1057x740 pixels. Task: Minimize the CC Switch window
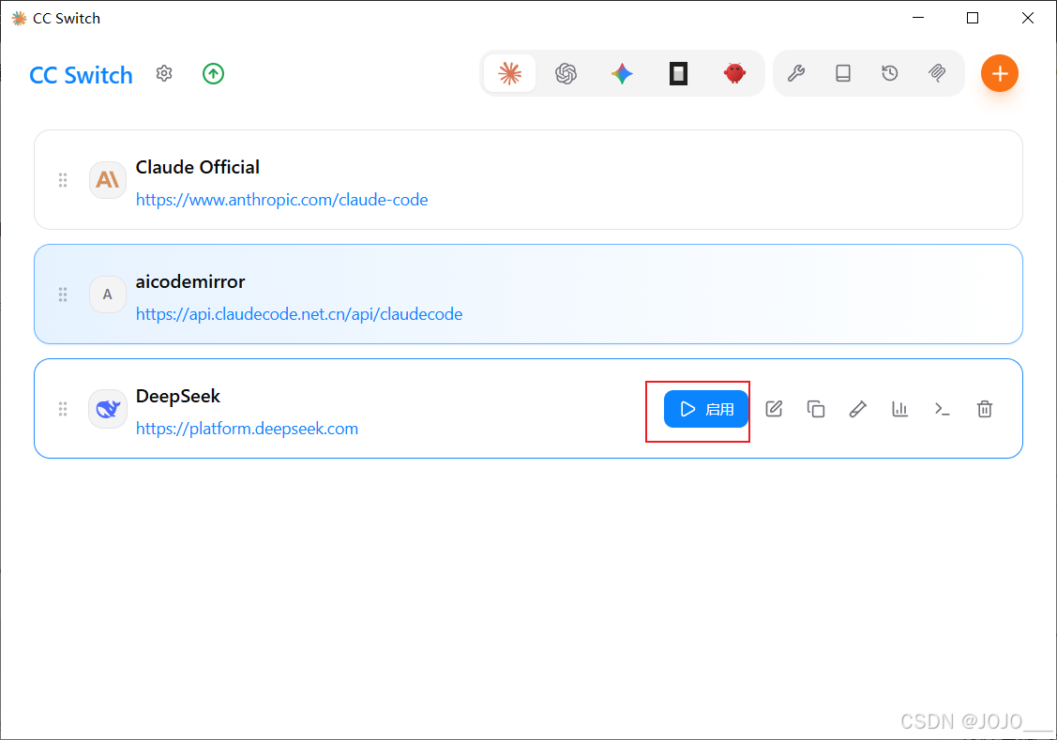coord(918,18)
